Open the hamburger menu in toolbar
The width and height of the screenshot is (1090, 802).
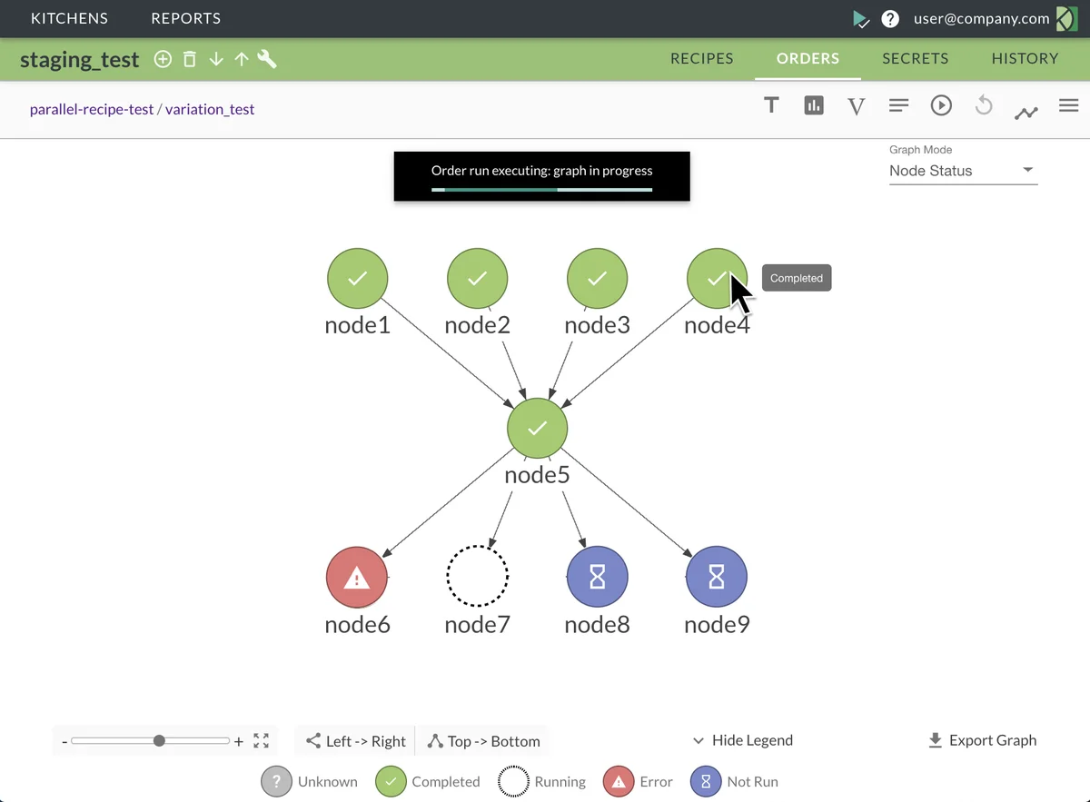click(x=1068, y=105)
